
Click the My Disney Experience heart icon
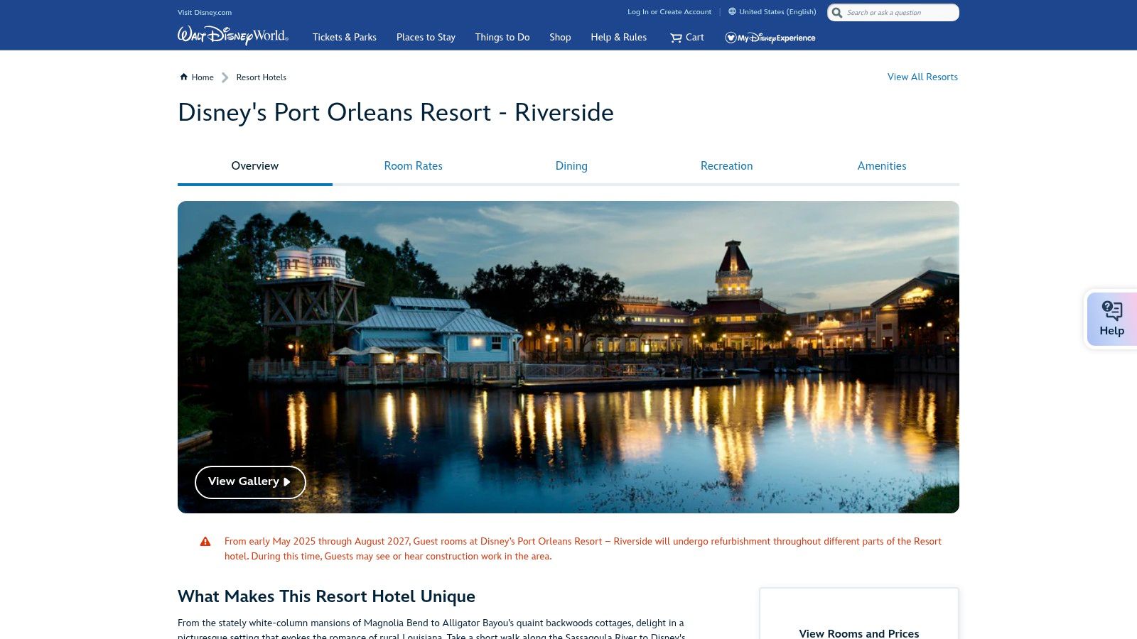(731, 38)
